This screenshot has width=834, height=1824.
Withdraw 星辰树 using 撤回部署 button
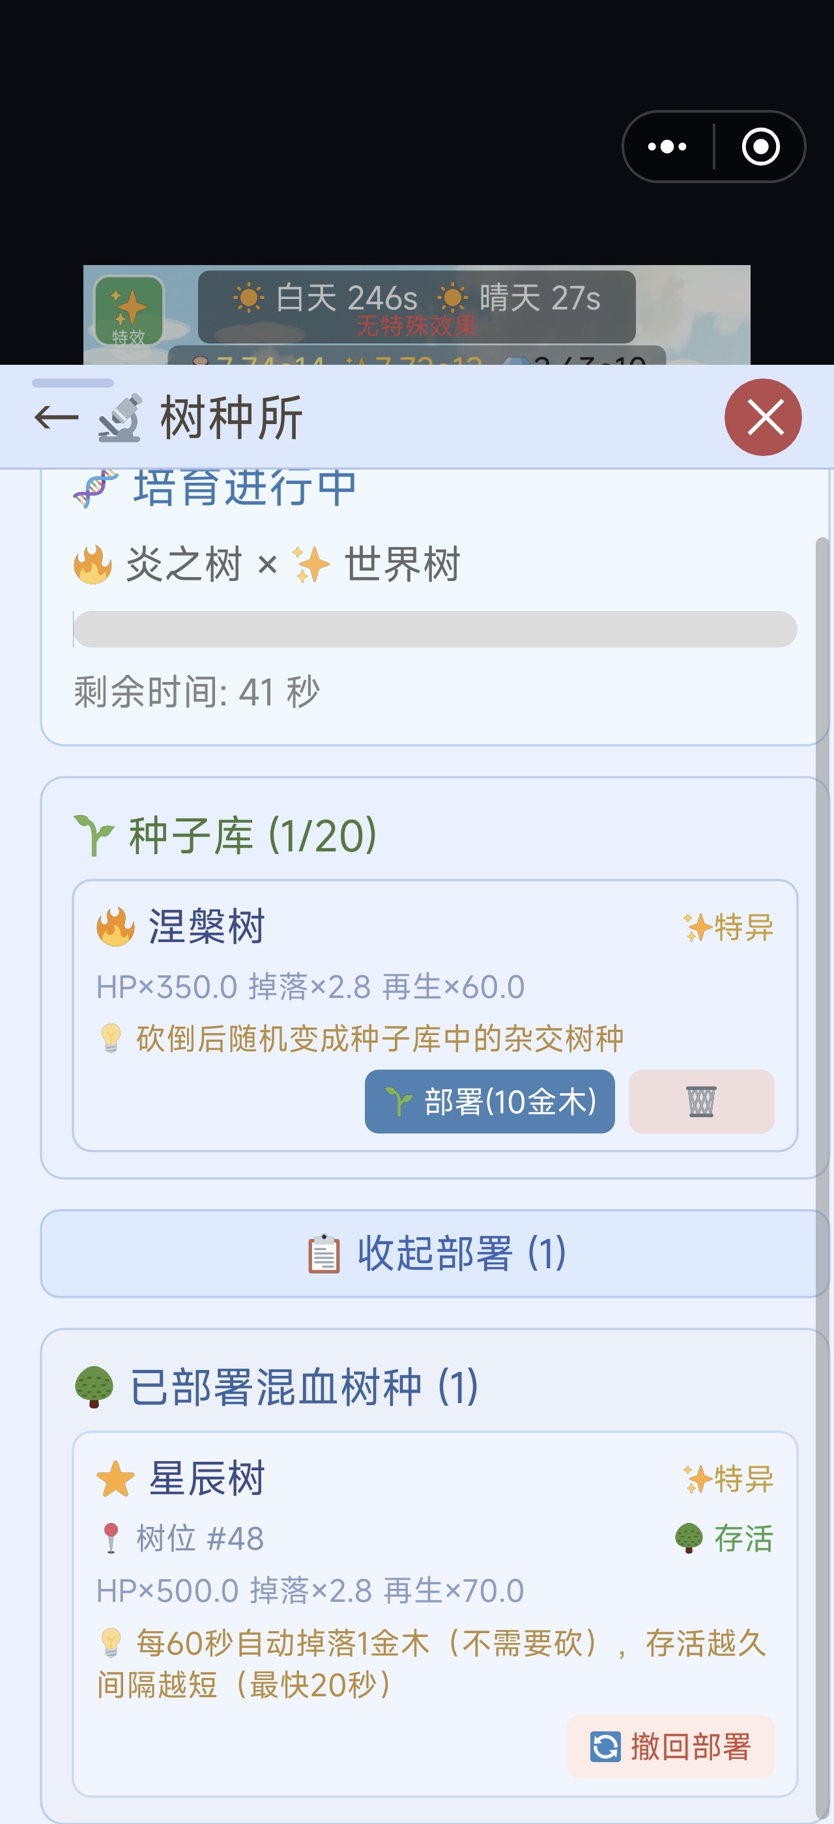tap(670, 1746)
